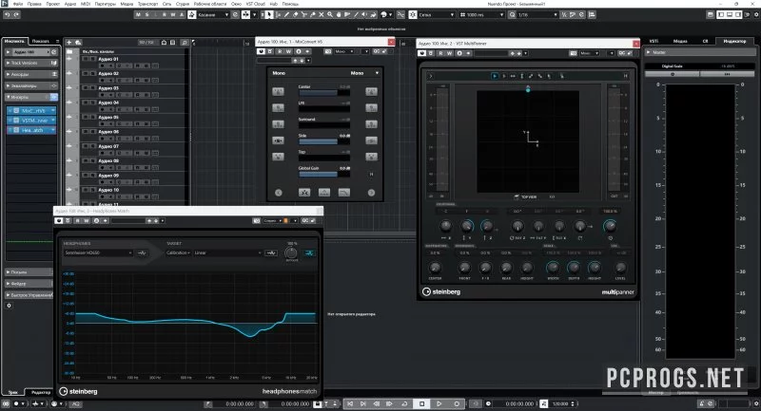Open the Linear target curve dropdown
761x411 pixels.
pyautogui.click(x=227, y=252)
